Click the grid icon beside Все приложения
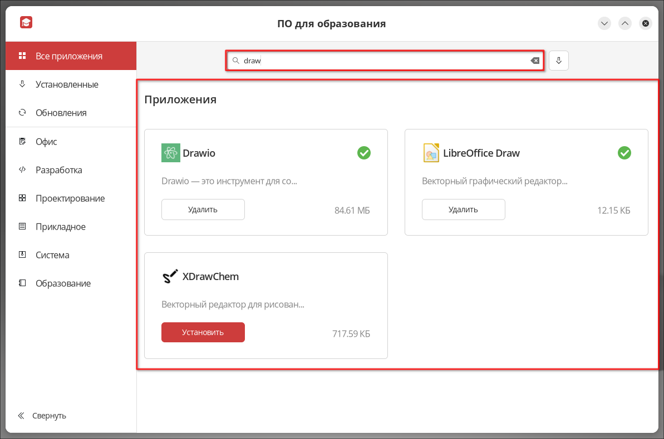Screen dimensions: 664x439 coord(22,56)
